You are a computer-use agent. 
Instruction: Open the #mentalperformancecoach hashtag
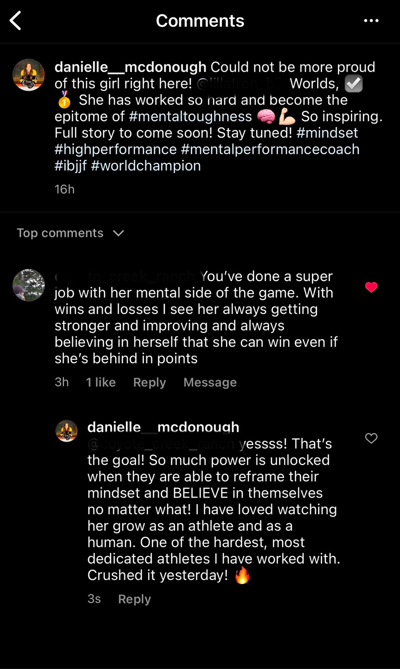(x=270, y=150)
